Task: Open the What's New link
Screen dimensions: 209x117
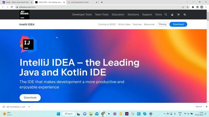Action: (x=124, y=24)
